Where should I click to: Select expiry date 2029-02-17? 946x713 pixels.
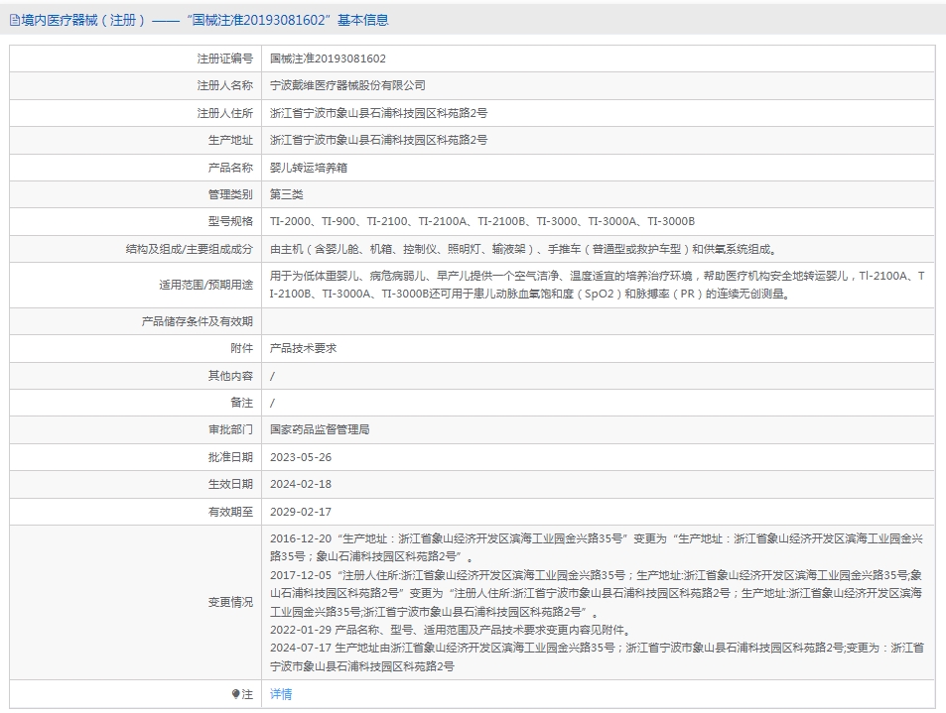[301, 512]
